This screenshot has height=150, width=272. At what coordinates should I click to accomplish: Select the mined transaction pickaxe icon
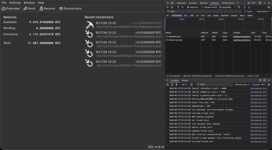[89, 25]
